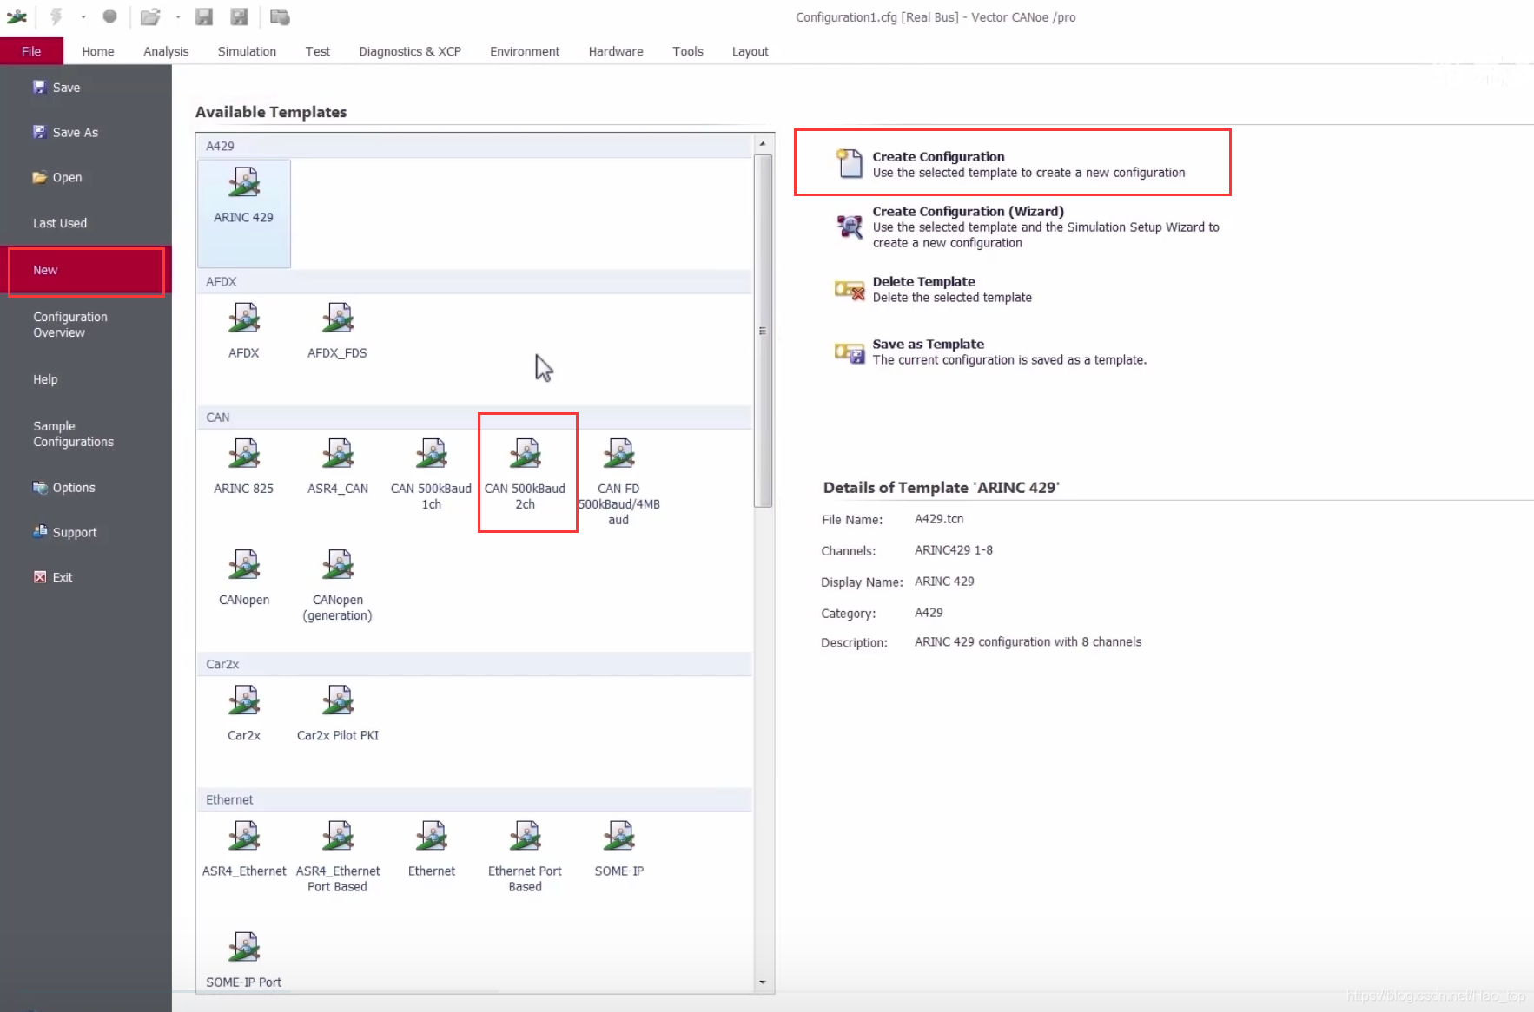Click Create Configuration (Wizard) text
This screenshot has width=1534, height=1012.
968,212
